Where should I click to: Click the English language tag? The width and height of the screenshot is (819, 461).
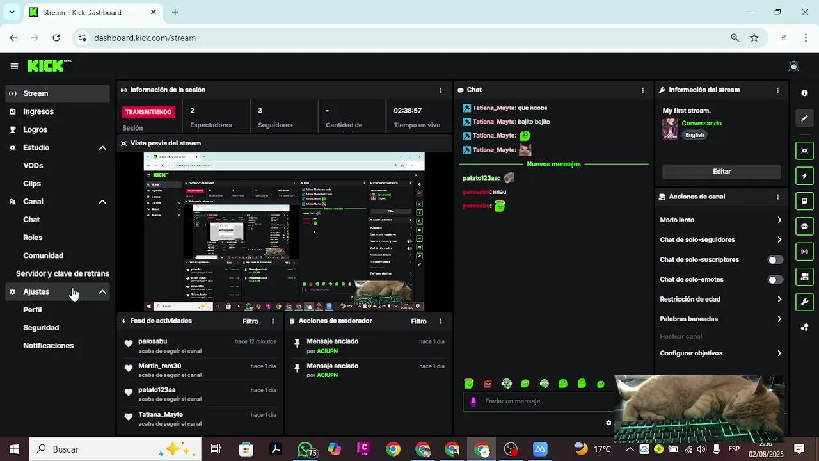(x=694, y=135)
